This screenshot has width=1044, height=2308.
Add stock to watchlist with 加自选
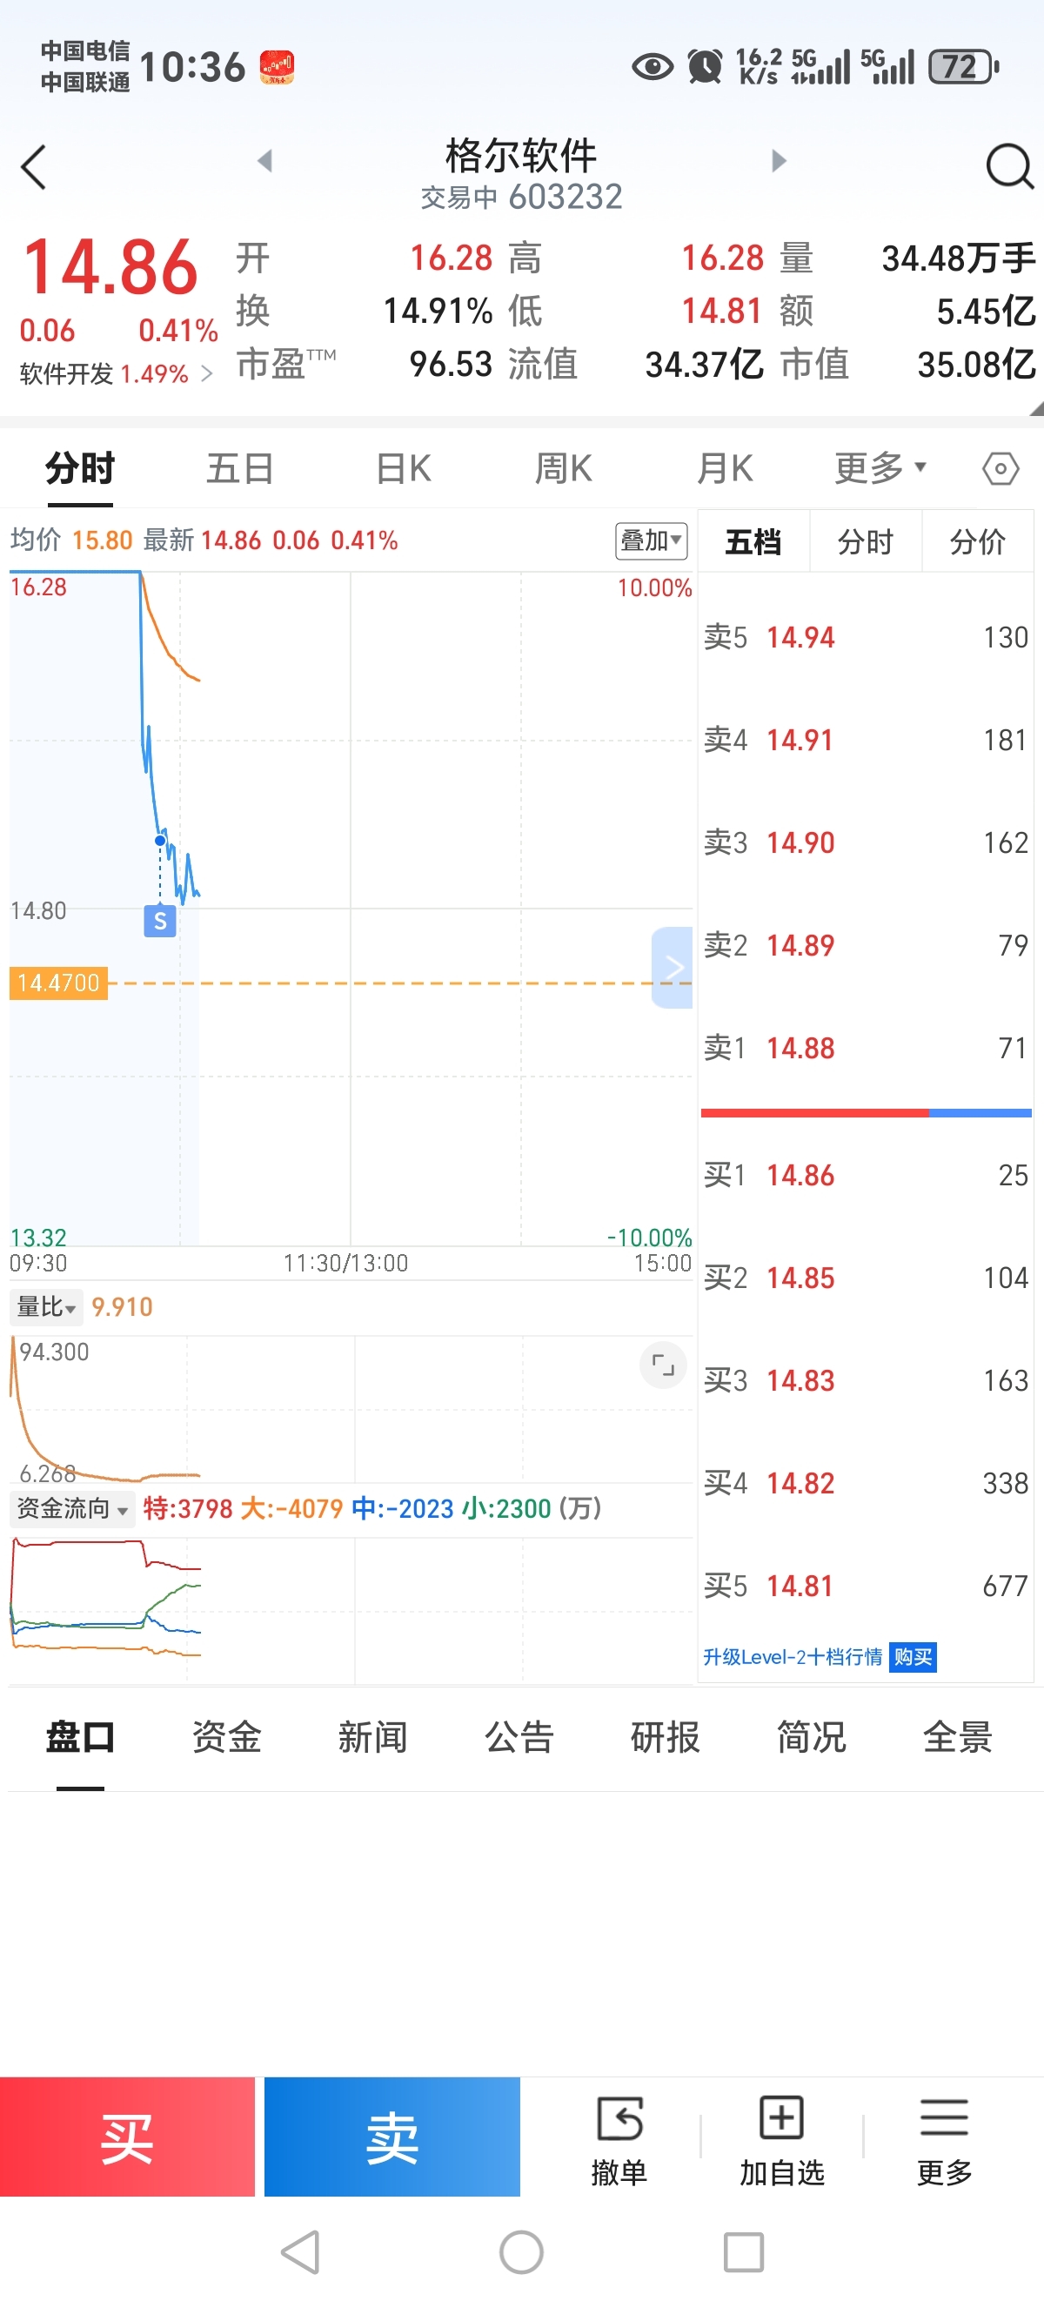tap(781, 2137)
